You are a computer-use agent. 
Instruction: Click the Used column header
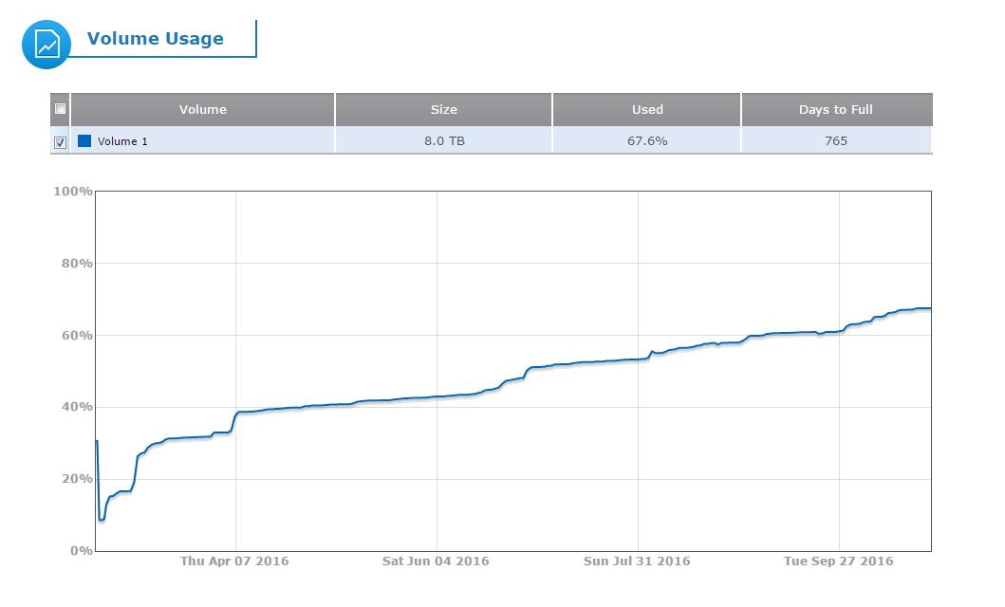pos(647,109)
